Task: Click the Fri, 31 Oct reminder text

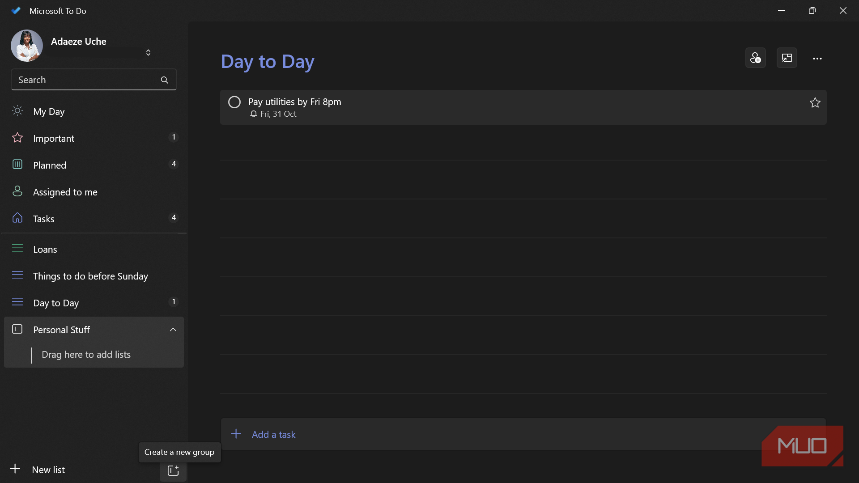Action: click(278, 114)
